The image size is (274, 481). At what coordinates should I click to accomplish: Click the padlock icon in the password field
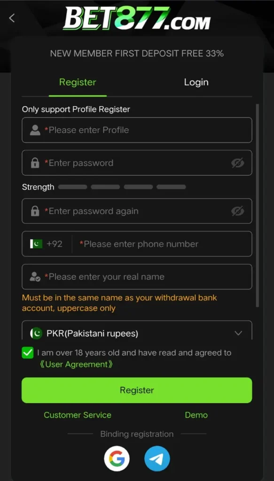35,163
